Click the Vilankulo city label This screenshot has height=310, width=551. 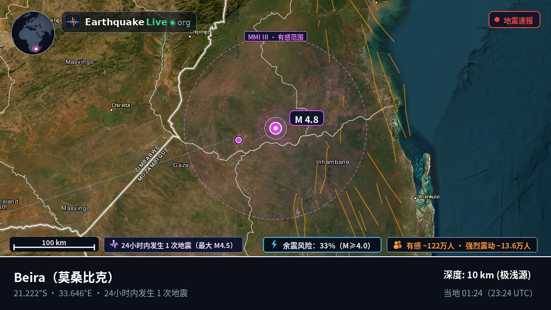pos(429,197)
